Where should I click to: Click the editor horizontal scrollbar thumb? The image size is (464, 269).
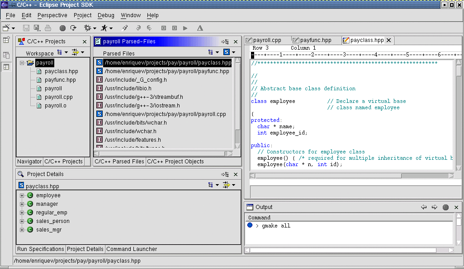tap(328, 176)
